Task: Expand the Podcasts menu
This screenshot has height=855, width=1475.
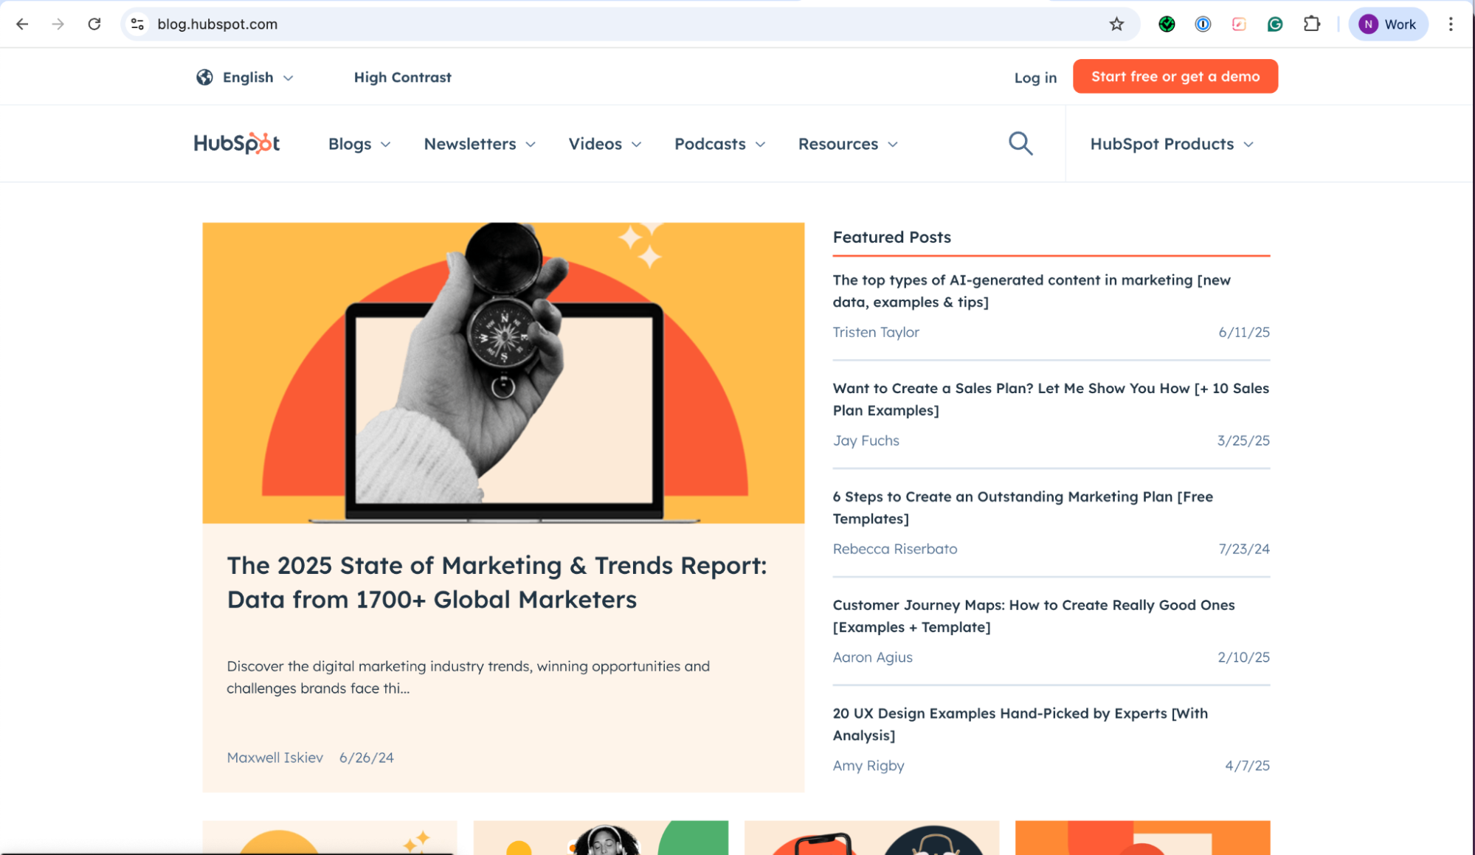Action: point(720,144)
